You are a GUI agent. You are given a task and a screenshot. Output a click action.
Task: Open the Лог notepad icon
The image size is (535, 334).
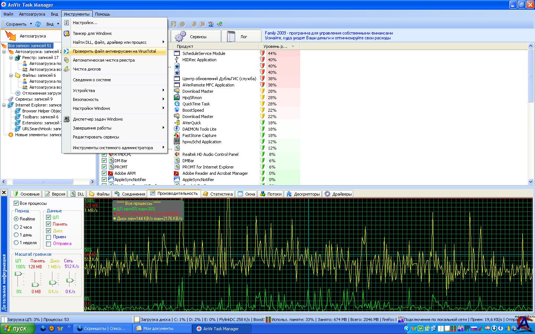(231, 36)
